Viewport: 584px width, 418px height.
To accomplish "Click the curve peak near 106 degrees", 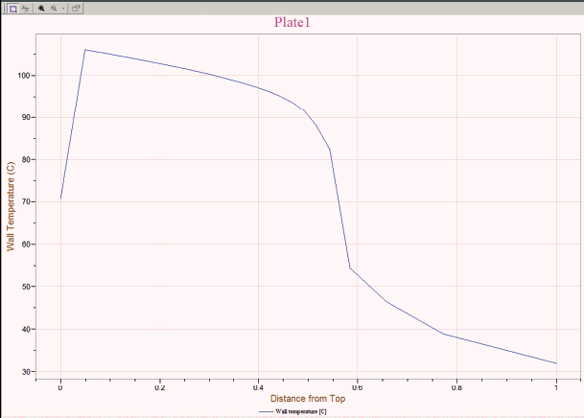I will [85, 50].
